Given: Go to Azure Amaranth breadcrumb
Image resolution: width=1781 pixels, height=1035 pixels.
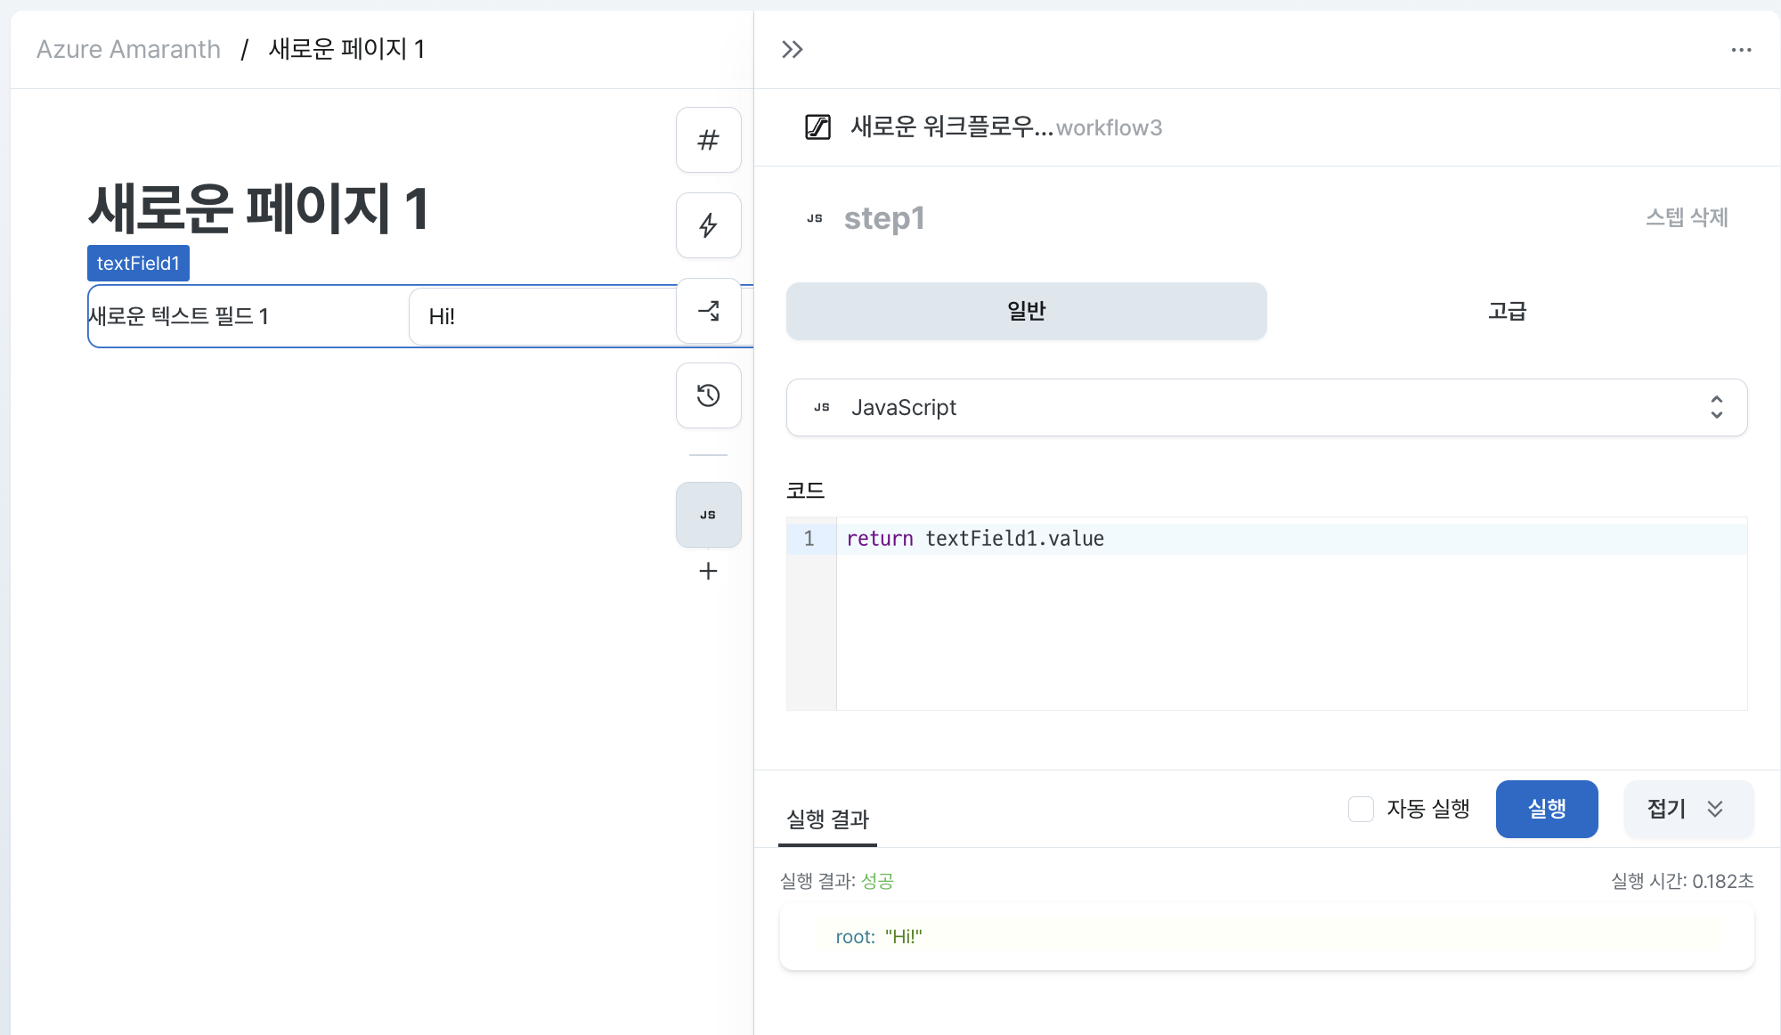Looking at the screenshot, I should click(x=128, y=49).
